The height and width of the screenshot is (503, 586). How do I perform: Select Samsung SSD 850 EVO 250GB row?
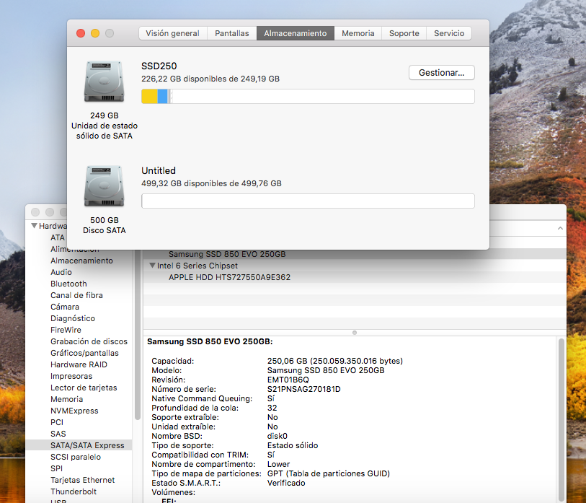(x=227, y=254)
